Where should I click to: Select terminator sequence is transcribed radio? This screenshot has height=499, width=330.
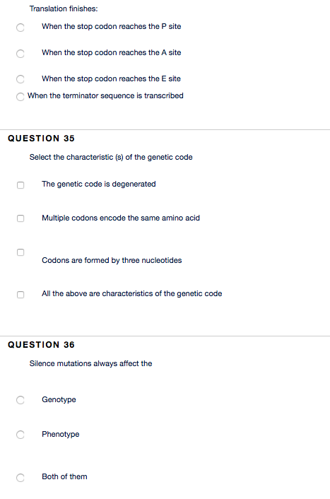(20, 97)
